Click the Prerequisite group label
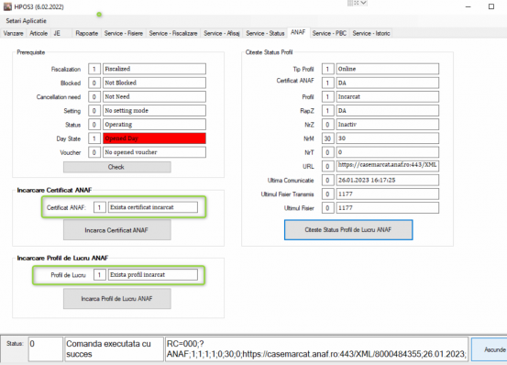The image size is (507, 365). 31,52
